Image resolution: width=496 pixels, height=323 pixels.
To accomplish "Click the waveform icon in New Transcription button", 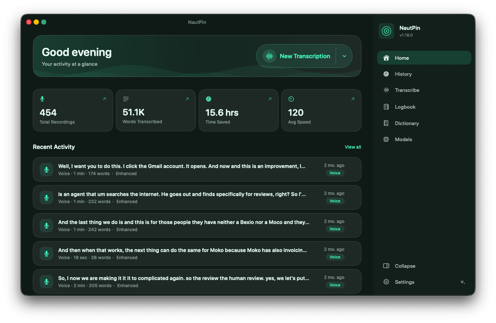I will pos(269,56).
